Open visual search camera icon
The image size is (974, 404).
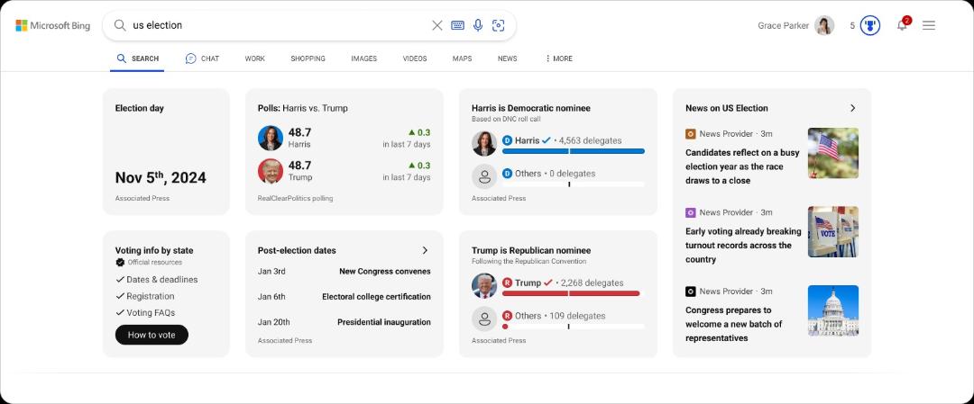[x=498, y=25]
